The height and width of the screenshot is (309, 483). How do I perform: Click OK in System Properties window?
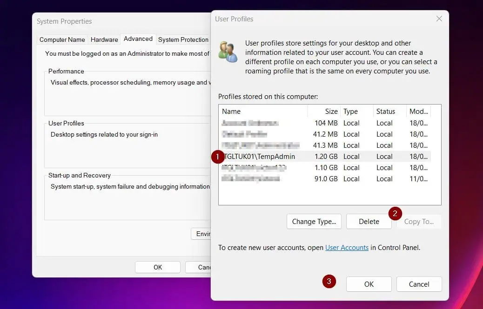(158, 267)
